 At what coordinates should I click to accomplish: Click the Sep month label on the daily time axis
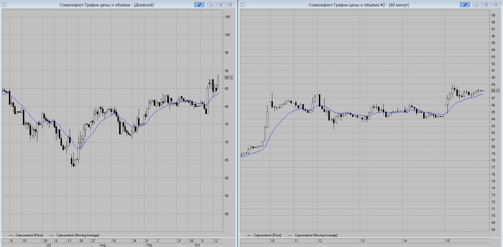coord(150,245)
